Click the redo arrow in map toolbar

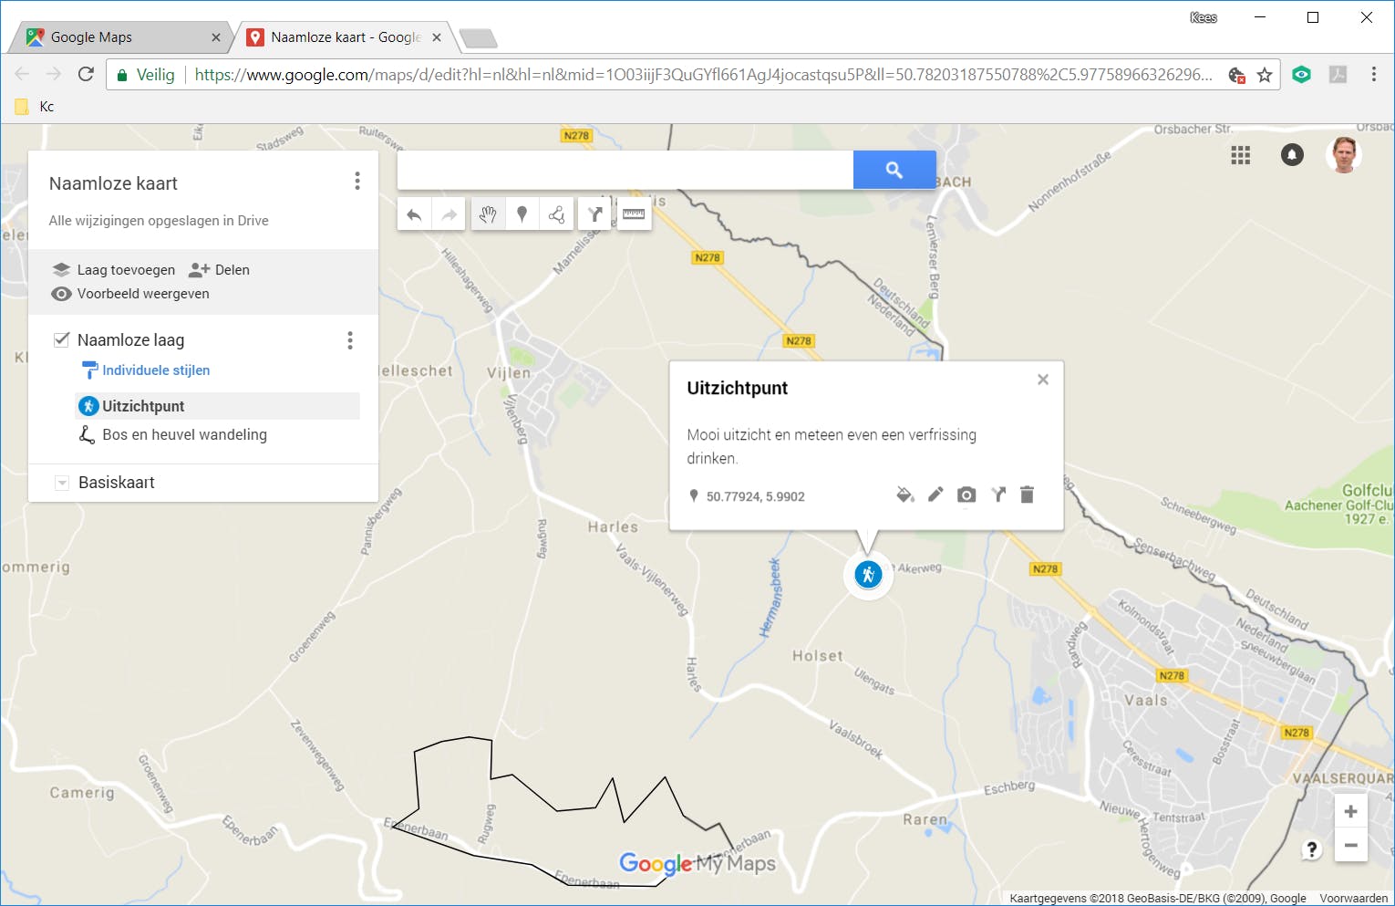[x=449, y=214]
